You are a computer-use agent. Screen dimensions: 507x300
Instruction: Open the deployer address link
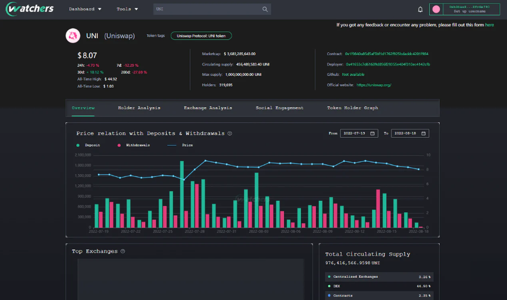(x=388, y=64)
